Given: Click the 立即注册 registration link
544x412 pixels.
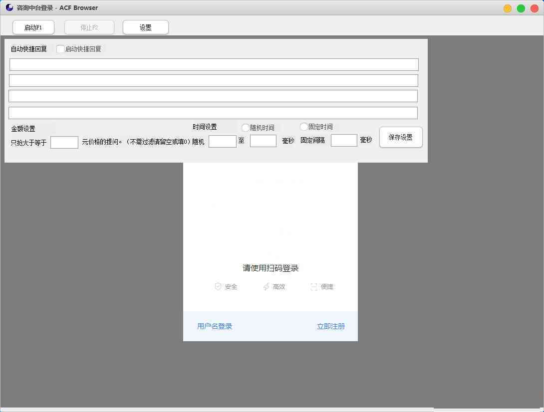Looking at the screenshot, I should (331, 326).
